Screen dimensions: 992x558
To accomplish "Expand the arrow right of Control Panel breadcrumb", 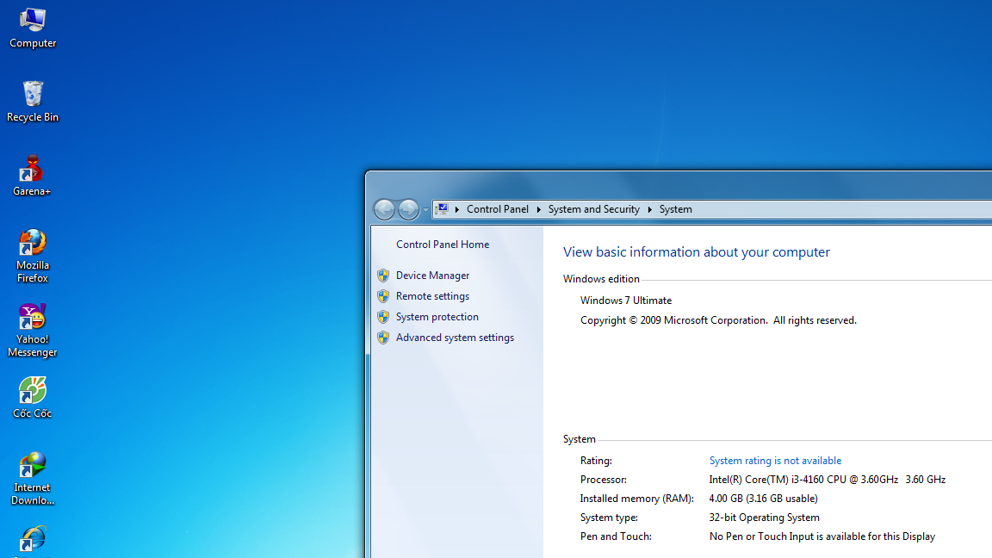I will pos(538,209).
